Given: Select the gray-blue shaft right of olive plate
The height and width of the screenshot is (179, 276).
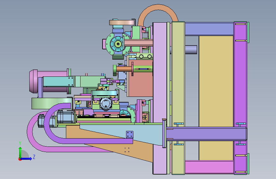Looking at the screenshot, I should 191,49.
